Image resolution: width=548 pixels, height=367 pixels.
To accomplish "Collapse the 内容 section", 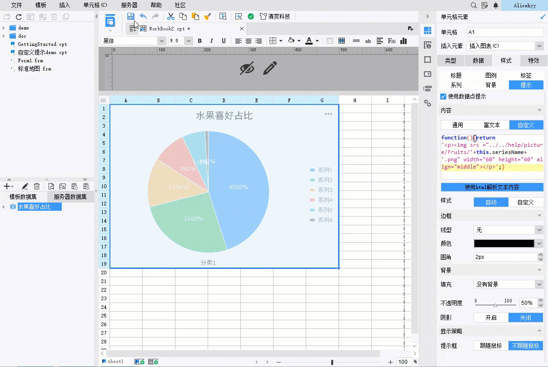I will (539, 110).
